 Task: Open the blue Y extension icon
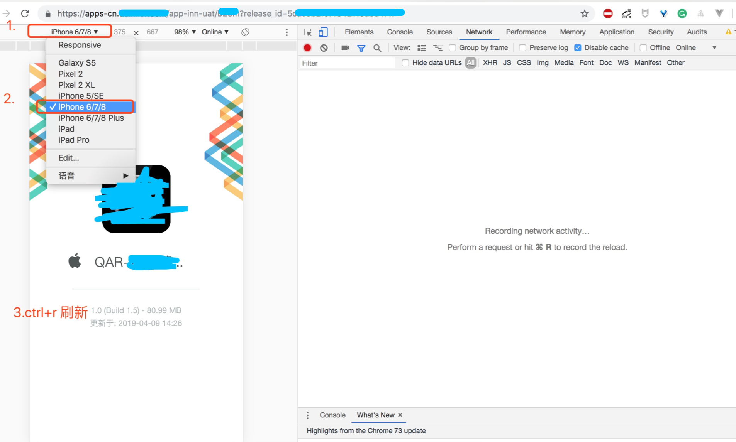pyautogui.click(x=663, y=14)
